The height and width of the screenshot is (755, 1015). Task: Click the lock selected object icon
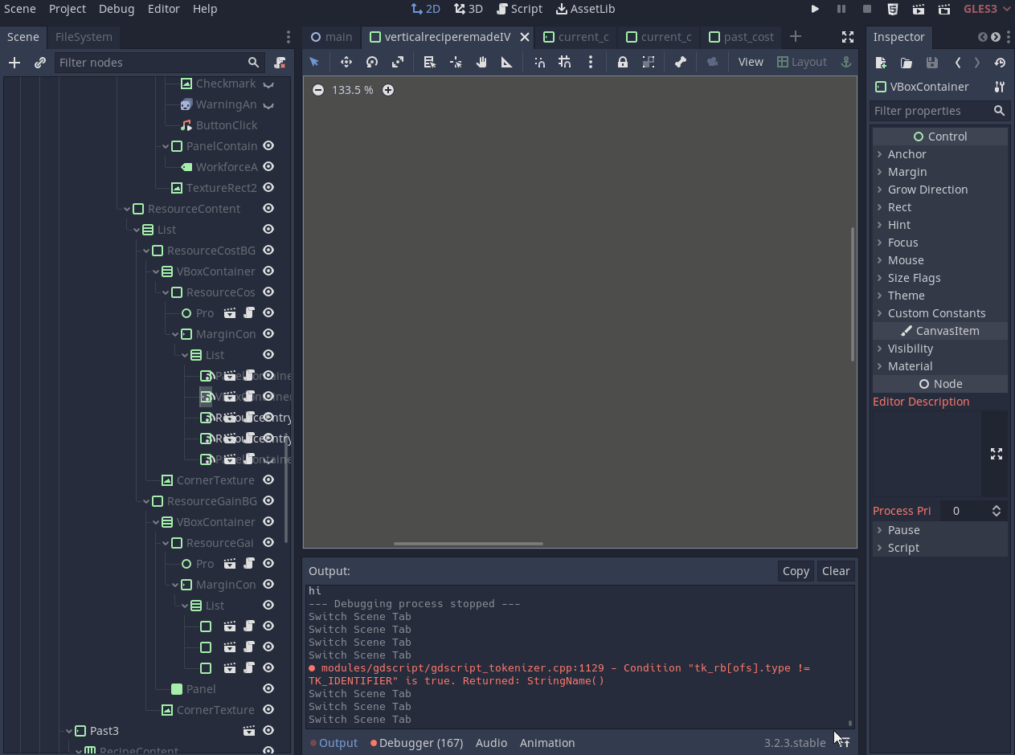coord(623,62)
